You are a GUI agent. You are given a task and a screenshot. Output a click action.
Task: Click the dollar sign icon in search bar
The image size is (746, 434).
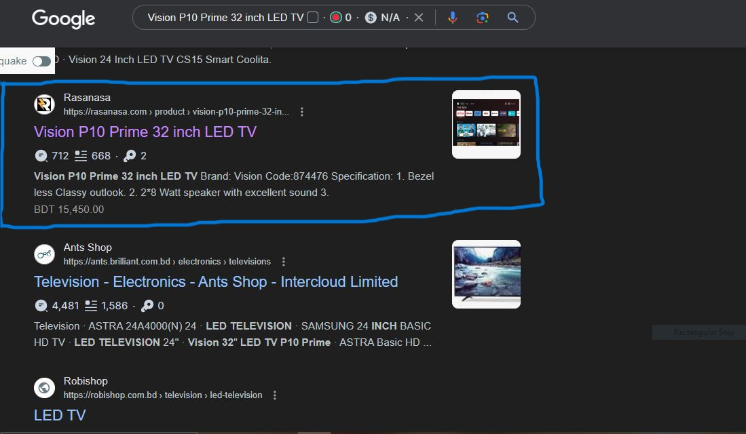[371, 18]
